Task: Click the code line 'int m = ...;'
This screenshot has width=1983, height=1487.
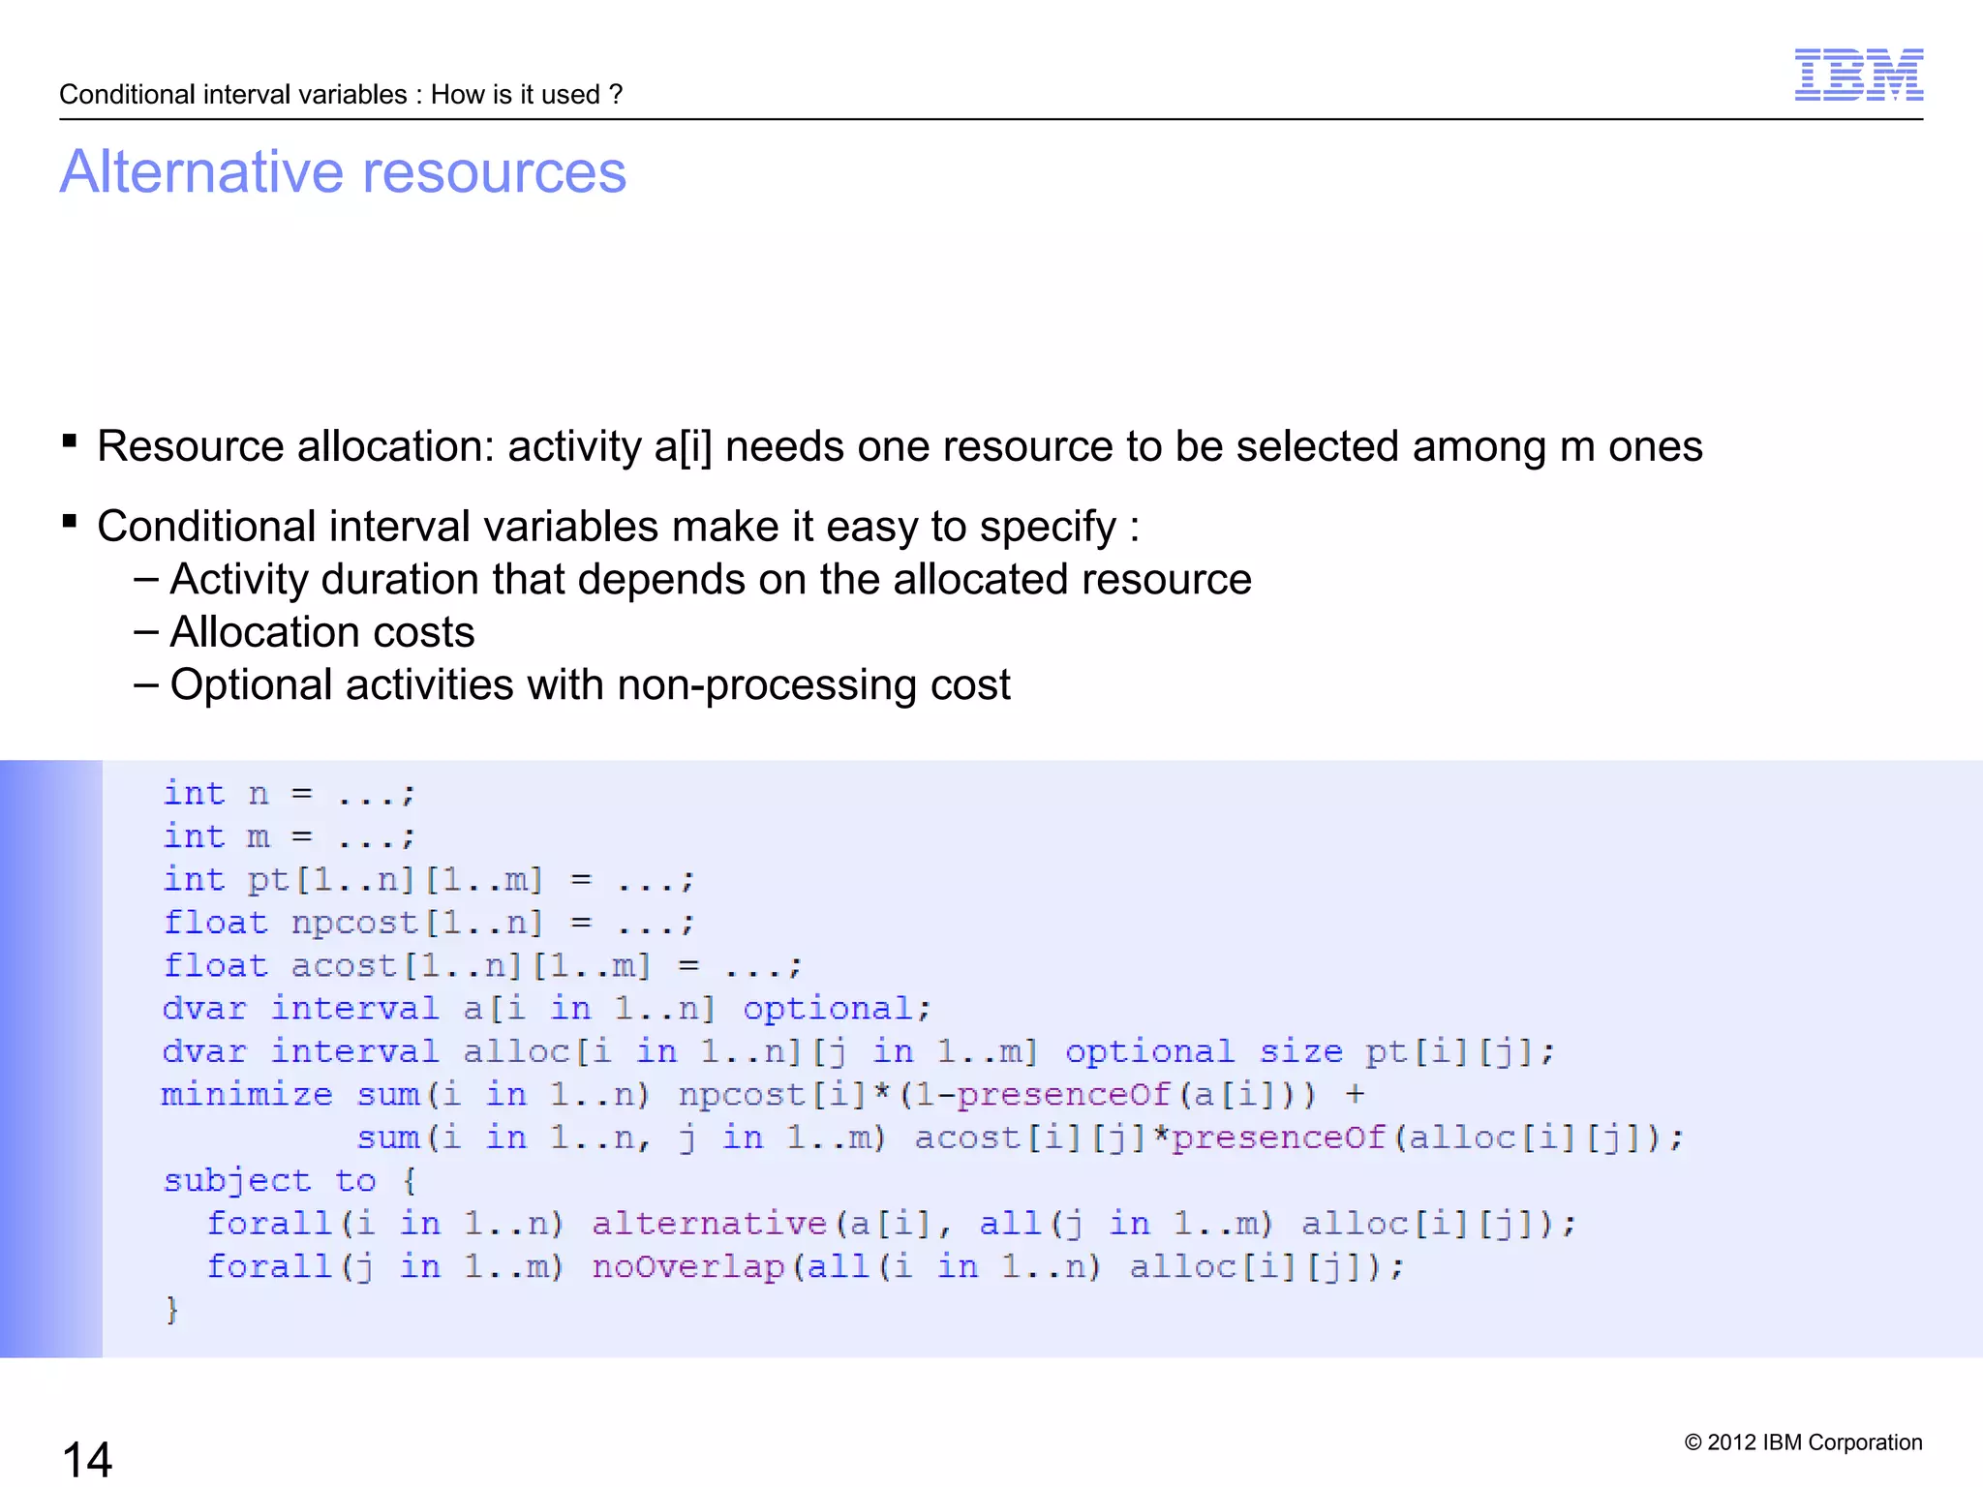Action: 290,836
